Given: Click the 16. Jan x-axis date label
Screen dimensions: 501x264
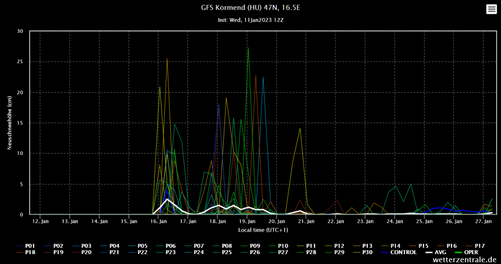Looking at the screenshot, I should click(x=159, y=221).
